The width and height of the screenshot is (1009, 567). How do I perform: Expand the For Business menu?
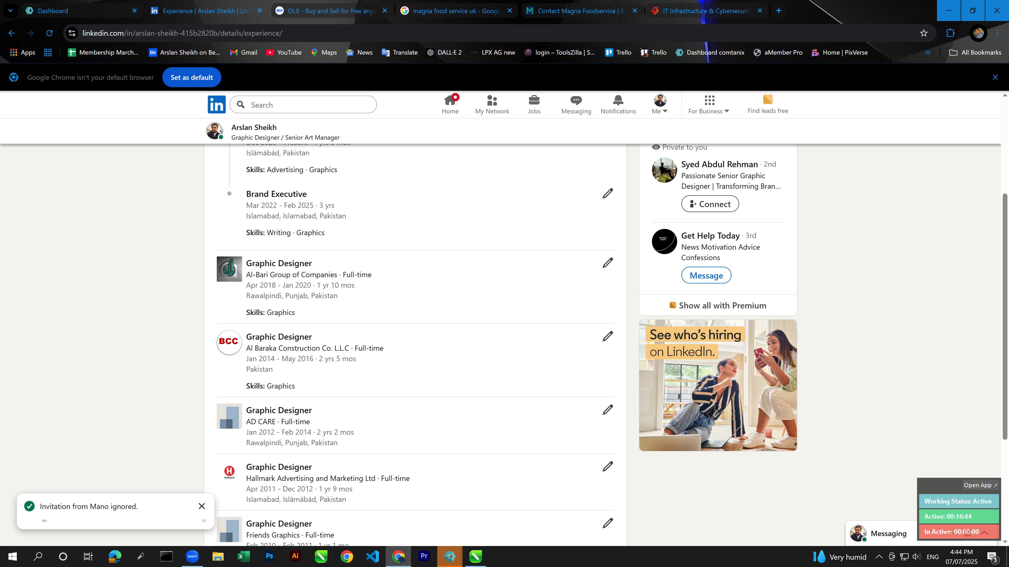(x=709, y=104)
